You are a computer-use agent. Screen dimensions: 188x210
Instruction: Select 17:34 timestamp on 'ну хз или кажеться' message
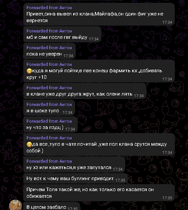(x=118, y=169)
